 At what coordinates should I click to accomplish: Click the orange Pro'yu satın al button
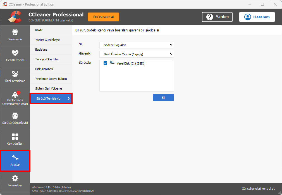pos(103,17)
